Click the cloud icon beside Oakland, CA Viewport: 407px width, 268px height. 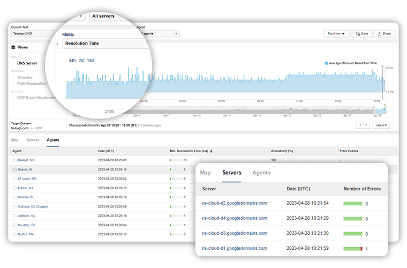(14, 206)
